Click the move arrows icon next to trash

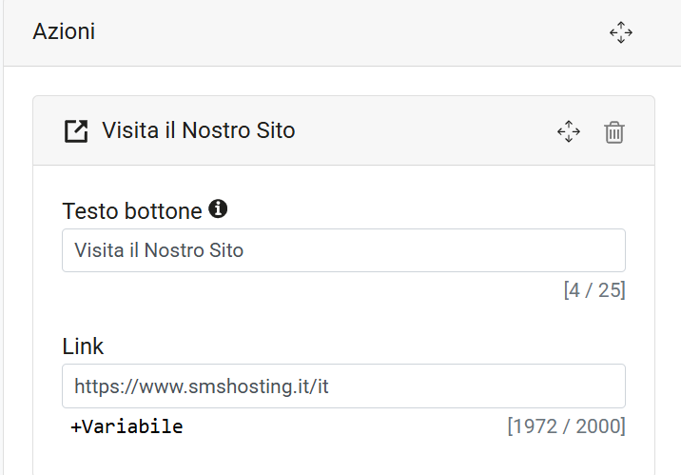(x=569, y=131)
